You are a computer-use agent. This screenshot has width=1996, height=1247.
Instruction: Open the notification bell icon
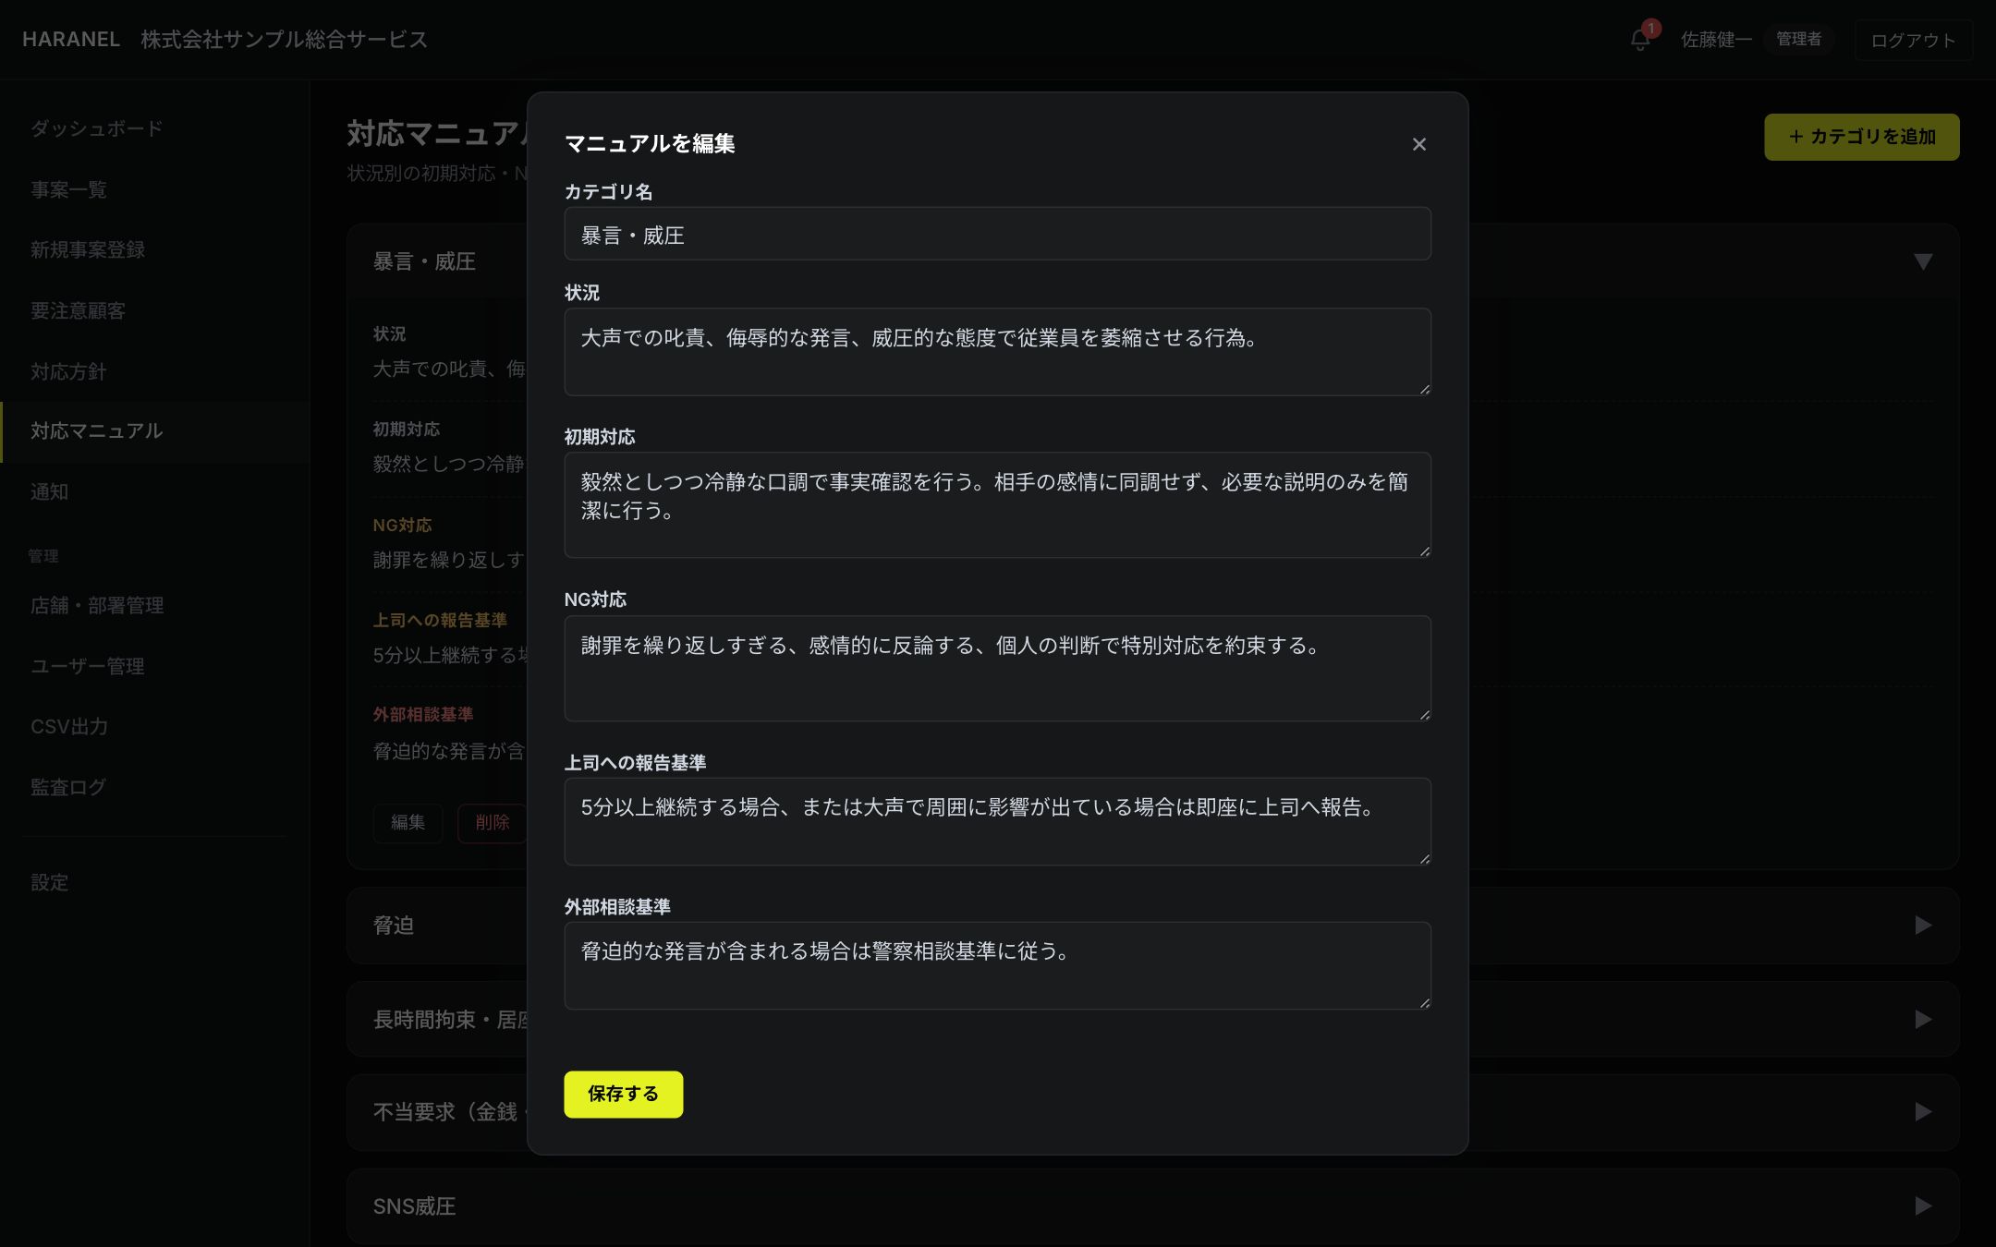click(x=1640, y=40)
